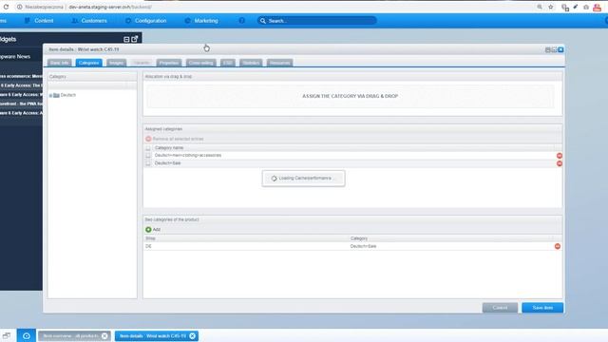Open the Statistics tab
Screen dimensions: 608x342
[251, 63]
